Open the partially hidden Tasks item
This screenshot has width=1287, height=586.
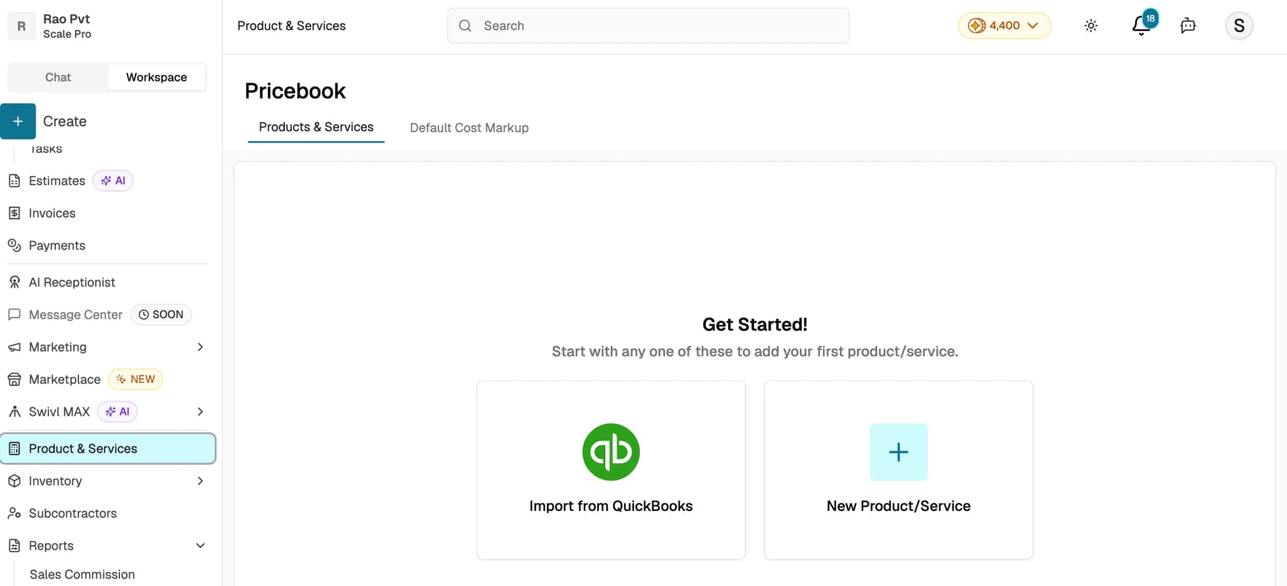coord(46,149)
